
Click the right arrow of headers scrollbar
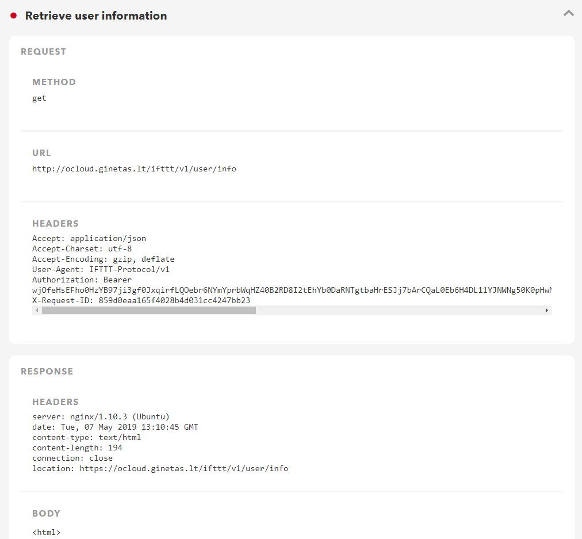[546, 311]
